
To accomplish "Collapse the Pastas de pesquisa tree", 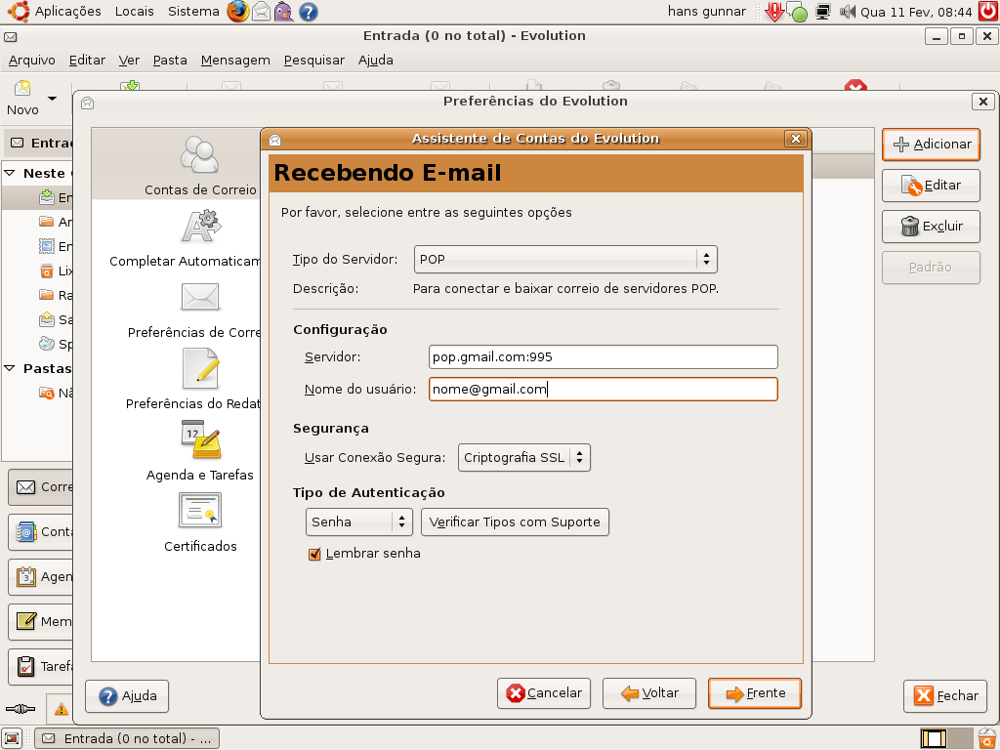I will tap(10, 368).
